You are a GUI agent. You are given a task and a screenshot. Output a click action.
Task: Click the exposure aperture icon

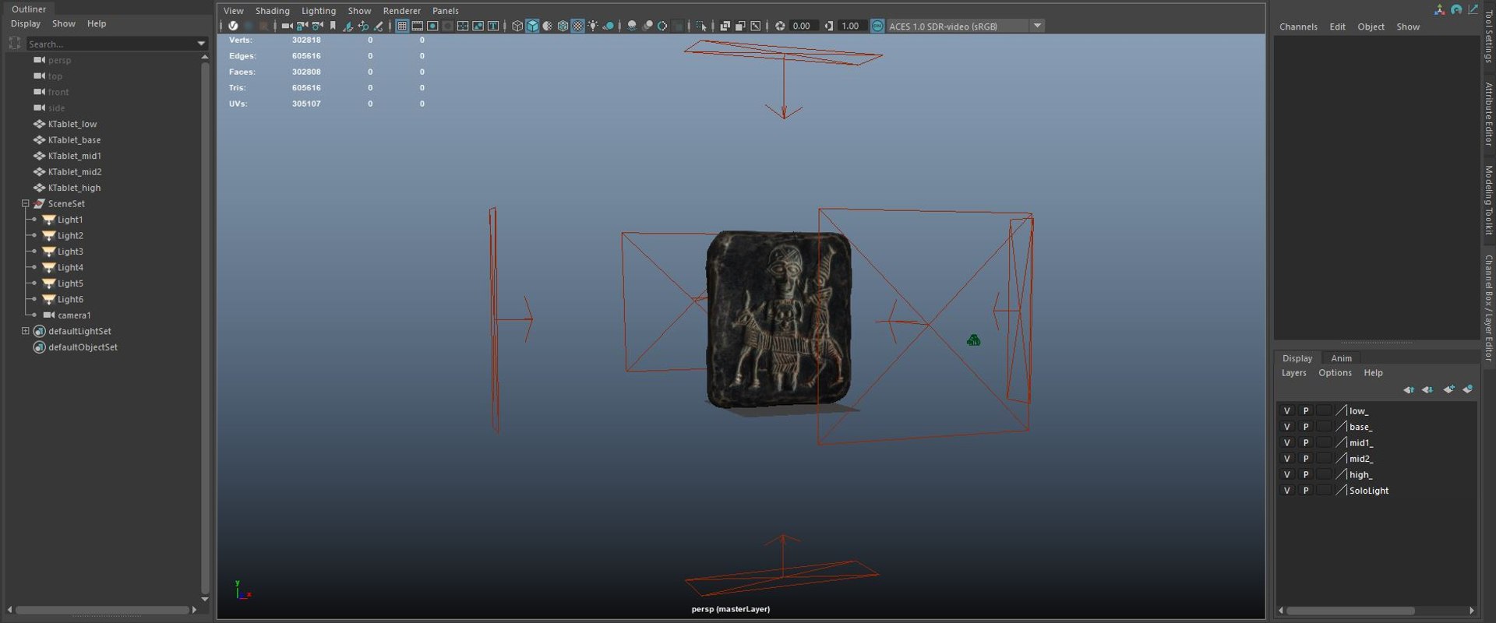(780, 26)
